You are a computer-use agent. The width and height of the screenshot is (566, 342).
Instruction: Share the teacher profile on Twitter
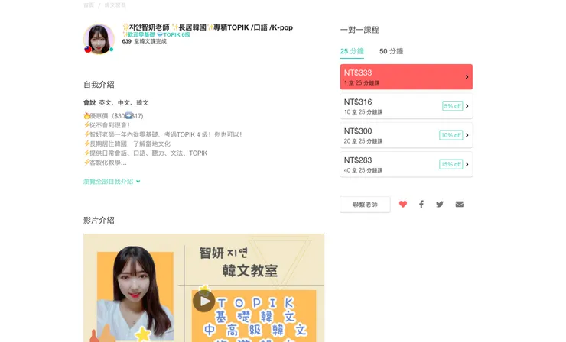(x=440, y=205)
